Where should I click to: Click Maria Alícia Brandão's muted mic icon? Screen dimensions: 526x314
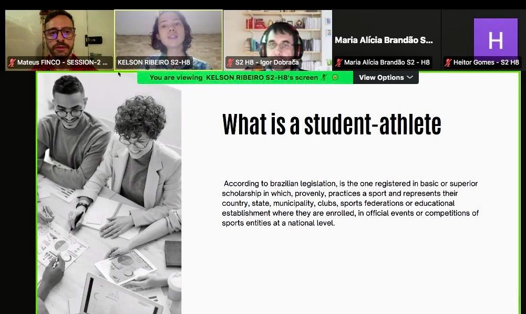coord(339,62)
